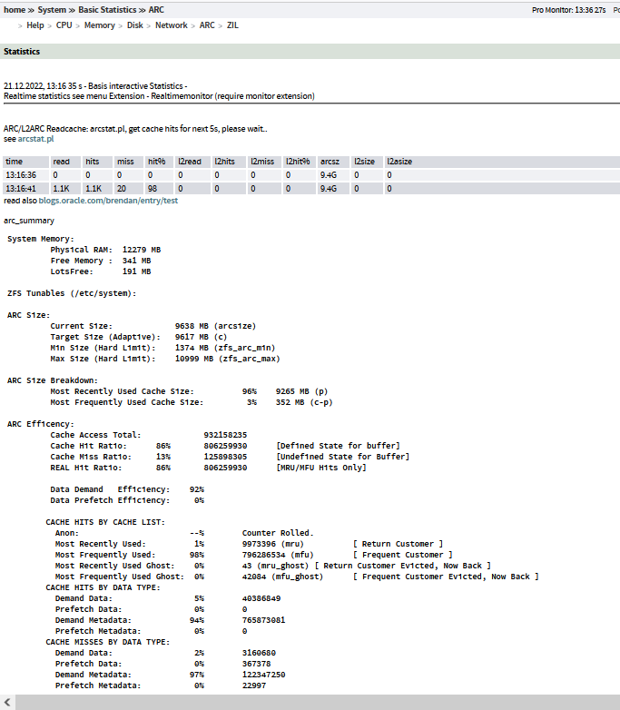
Task: Click the Statistics section header bar
Action: tap(310, 52)
